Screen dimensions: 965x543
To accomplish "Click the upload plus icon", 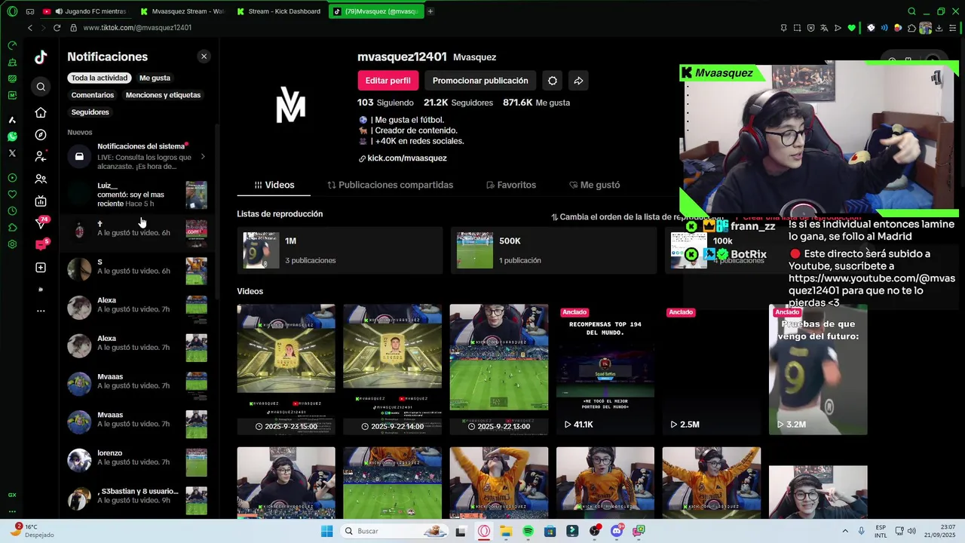I will click(x=41, y=268).
